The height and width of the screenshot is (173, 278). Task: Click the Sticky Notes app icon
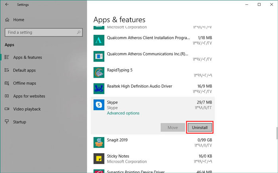(99, 158)
